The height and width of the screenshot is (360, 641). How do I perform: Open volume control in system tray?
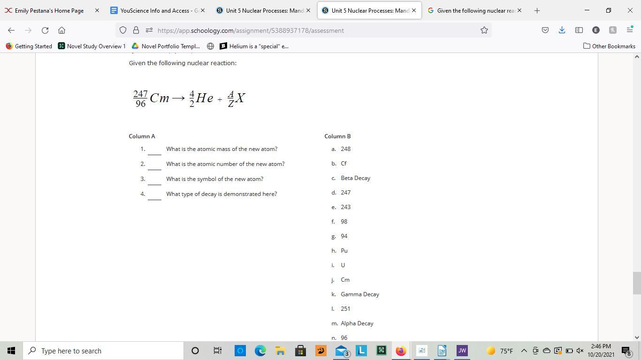[580, 351]
